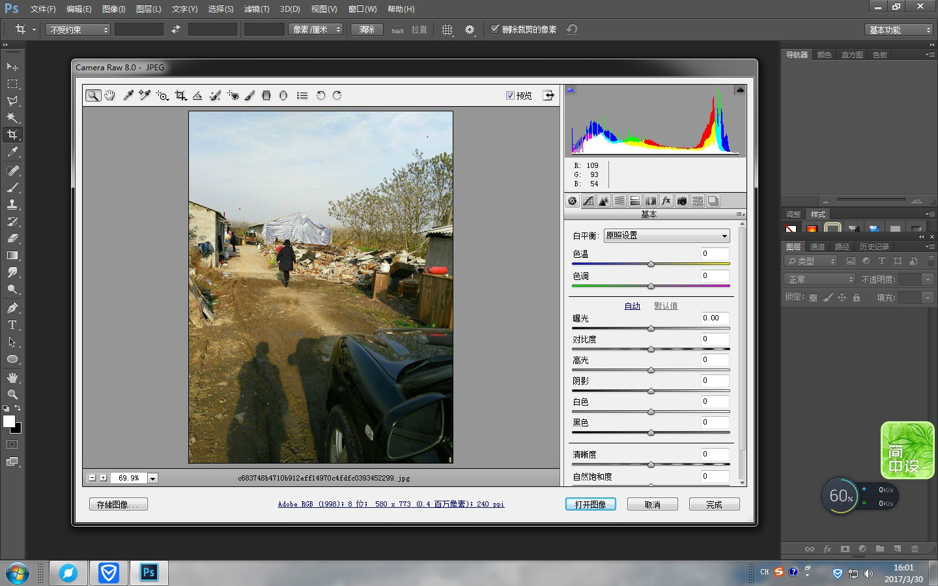Screen dimensions: 938x586
Task: Open the Lens Corrections panel tab
Action: coord(651,201)
